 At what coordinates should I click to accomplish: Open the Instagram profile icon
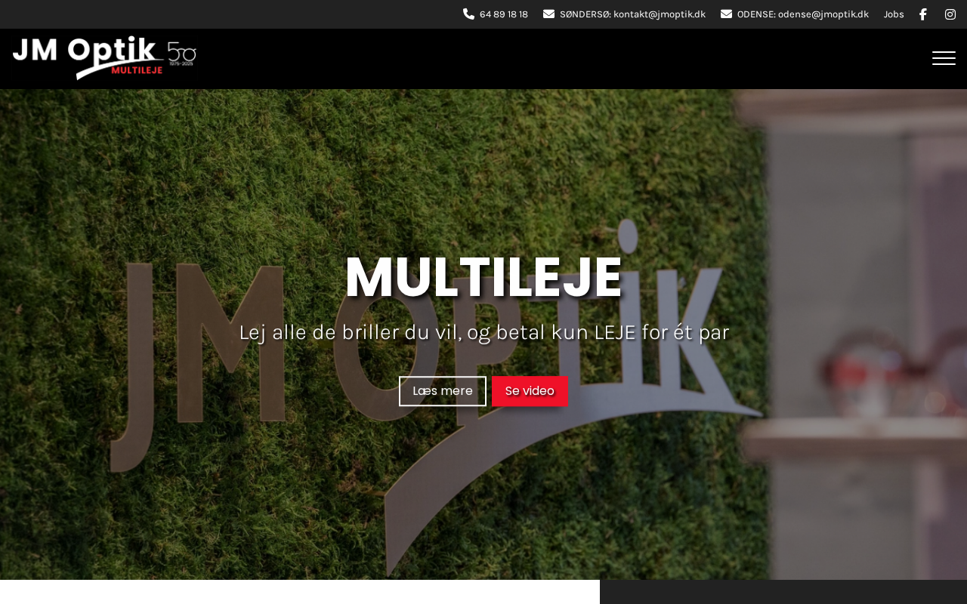coord(950,14)
